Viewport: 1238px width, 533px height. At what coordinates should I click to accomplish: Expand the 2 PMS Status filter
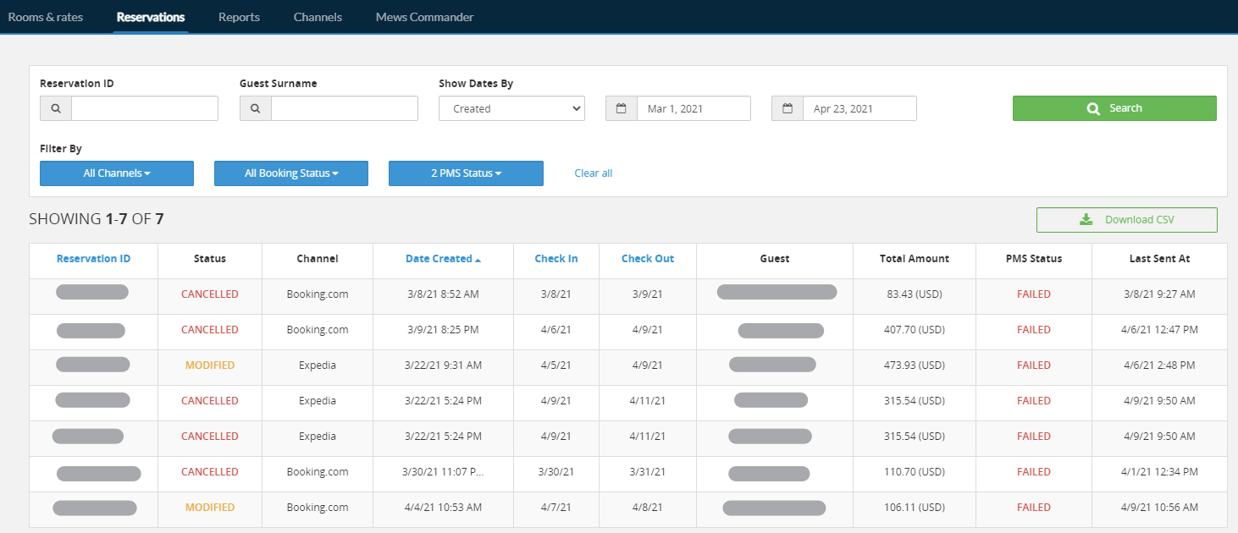[x=466, y=173]
